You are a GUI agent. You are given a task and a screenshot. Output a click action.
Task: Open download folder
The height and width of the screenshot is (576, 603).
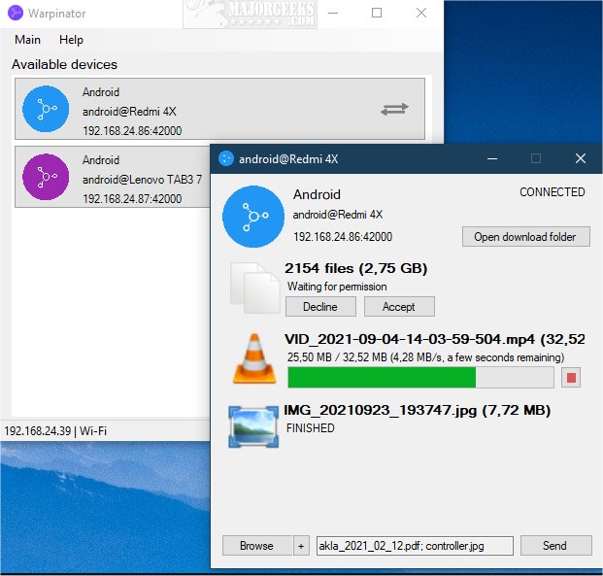coord(525,237)
